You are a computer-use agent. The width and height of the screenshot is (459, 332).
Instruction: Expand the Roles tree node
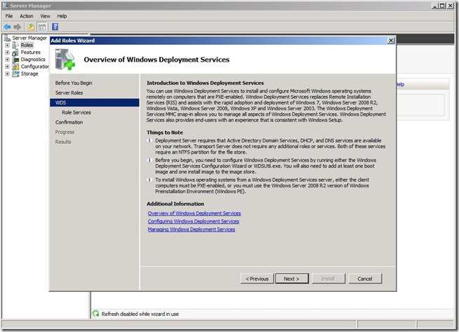tap(7, 46)
